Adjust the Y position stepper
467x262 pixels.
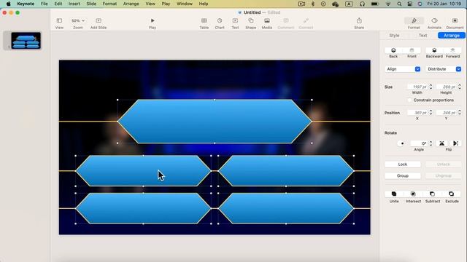[460, 113]
